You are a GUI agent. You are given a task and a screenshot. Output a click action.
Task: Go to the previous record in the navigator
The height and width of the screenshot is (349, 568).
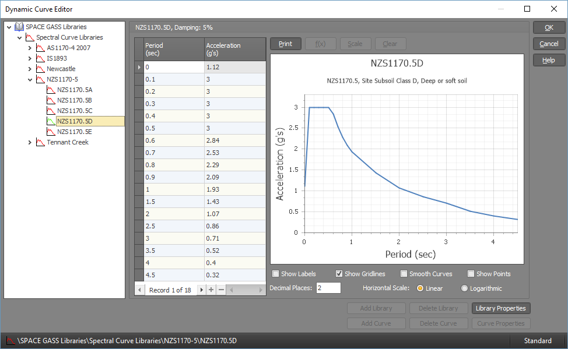(x=139, y=290)
